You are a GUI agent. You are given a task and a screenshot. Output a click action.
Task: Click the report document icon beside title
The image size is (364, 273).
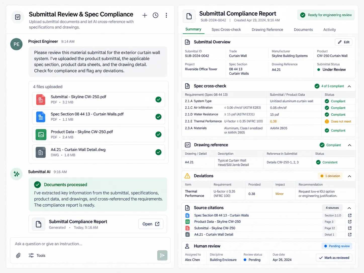(x=189, y=16)
